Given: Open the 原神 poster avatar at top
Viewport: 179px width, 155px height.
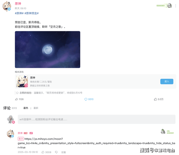Looking at the screenshot, I should [7, 6].
